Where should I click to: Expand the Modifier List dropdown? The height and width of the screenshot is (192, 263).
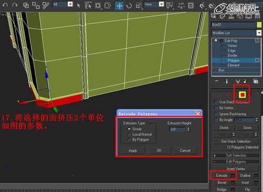[259, 33]
